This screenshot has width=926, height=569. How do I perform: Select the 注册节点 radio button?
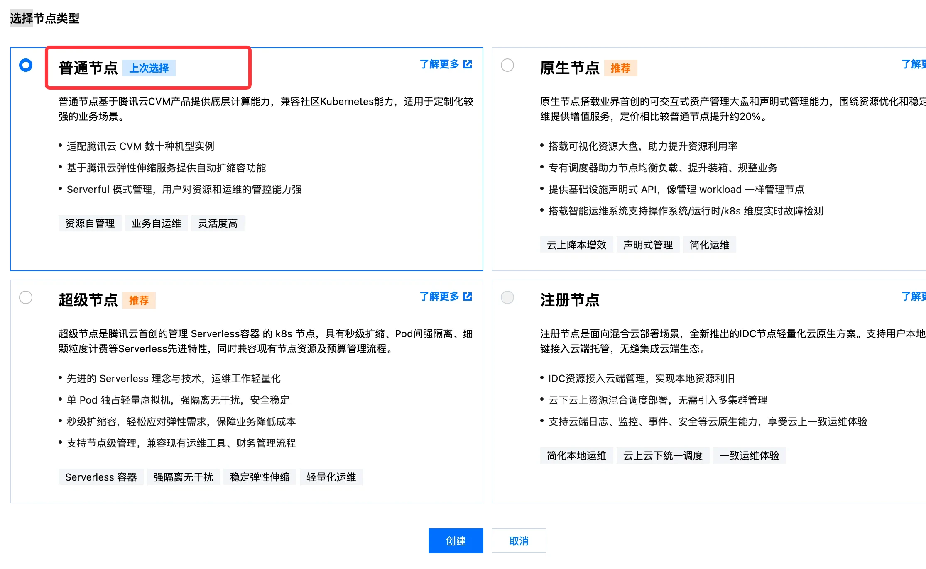pos(507,297)
